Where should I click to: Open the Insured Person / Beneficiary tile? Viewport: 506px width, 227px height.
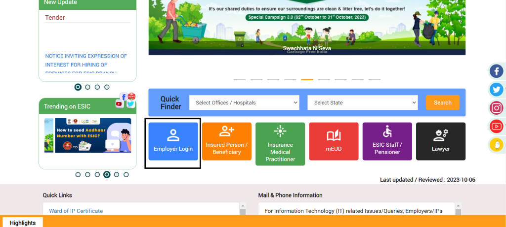pyautogui.click(x=226, y=141)
